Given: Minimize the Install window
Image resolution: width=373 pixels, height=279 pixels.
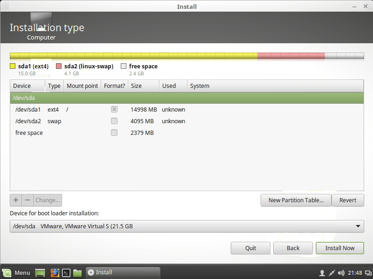Looking at the screenshot, I should (354, 7).
